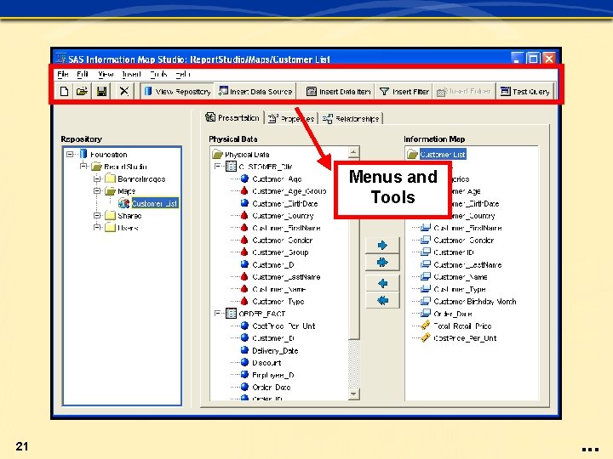Image resolution: width=613 pixels, height=459 pixels.
Task: Select Customer_Gender in Information Map
Action: click(464, 241)
